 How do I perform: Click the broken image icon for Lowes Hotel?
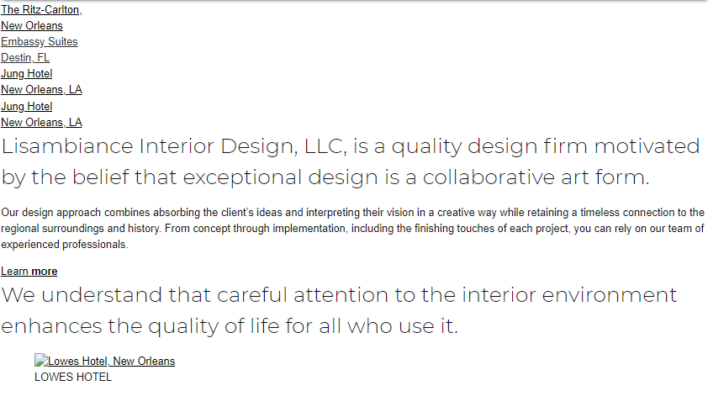tap(40, 361)
